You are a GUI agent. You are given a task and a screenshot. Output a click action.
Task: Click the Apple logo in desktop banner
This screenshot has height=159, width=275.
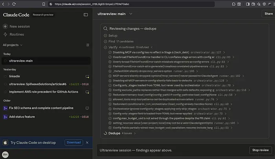pos(5,143)
